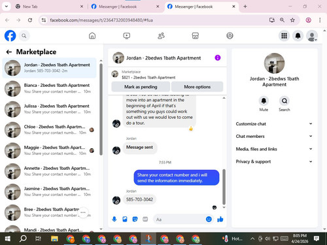This screenshot has width=327, height=245.
Task: Click the conversation list scrollbar
Action: [x=101, y=109]
